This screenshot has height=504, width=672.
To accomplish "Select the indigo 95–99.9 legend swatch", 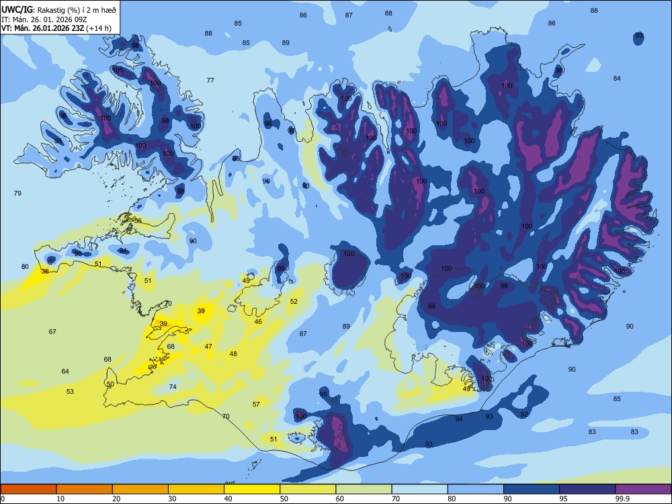I will tap(587, 489).
